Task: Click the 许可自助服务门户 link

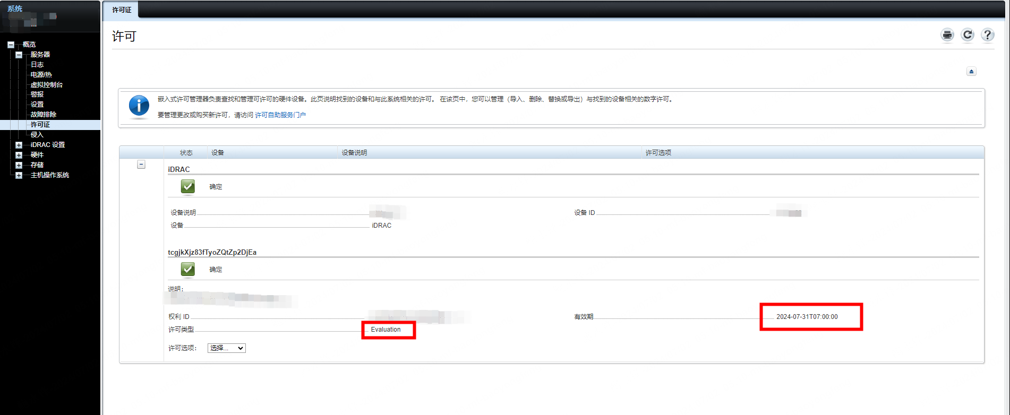Action: click(x=280, y=115)
